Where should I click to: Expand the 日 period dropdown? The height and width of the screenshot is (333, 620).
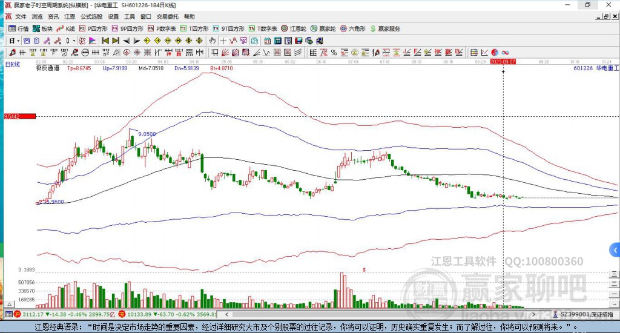pos(18,41)
